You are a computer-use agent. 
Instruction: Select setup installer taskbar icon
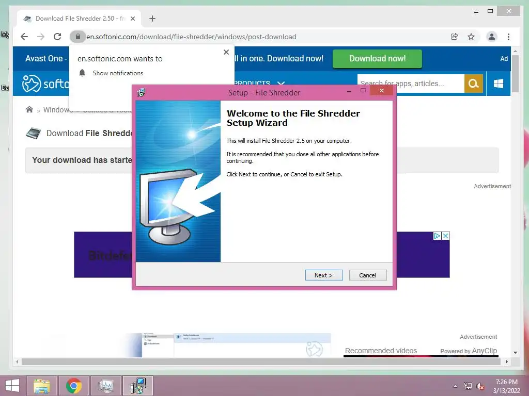(x=138, y=386)
